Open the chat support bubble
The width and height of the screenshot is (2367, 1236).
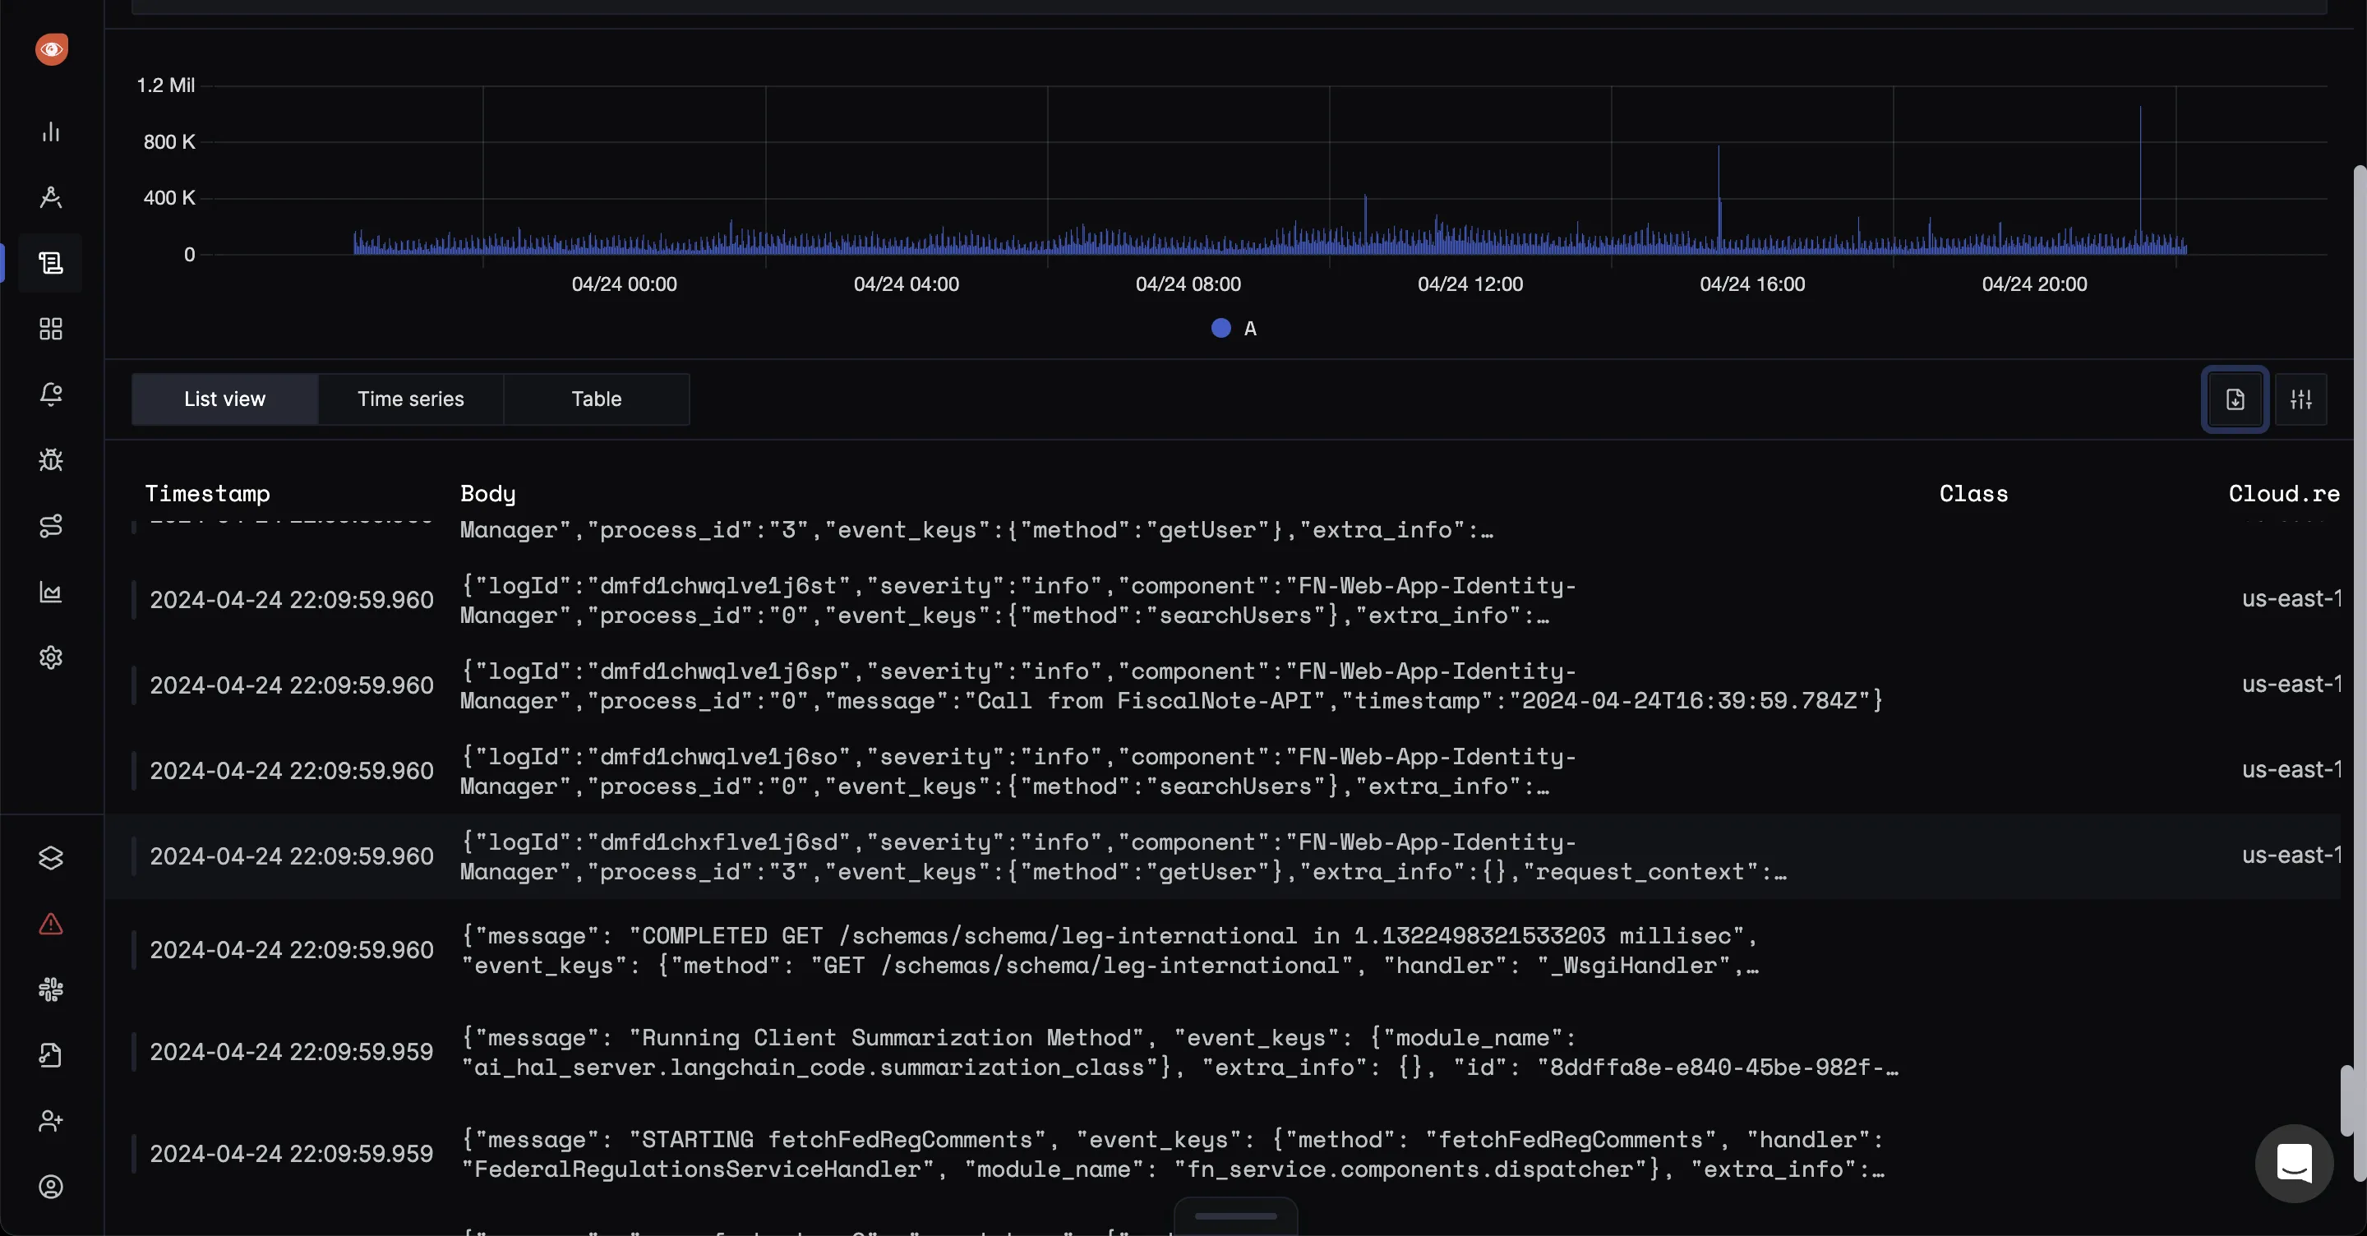tap(2295, 1164)
